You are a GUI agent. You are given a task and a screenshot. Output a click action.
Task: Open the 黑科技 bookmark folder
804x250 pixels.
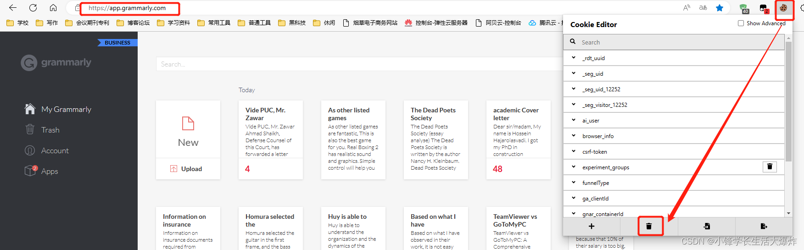coord(292,22)
